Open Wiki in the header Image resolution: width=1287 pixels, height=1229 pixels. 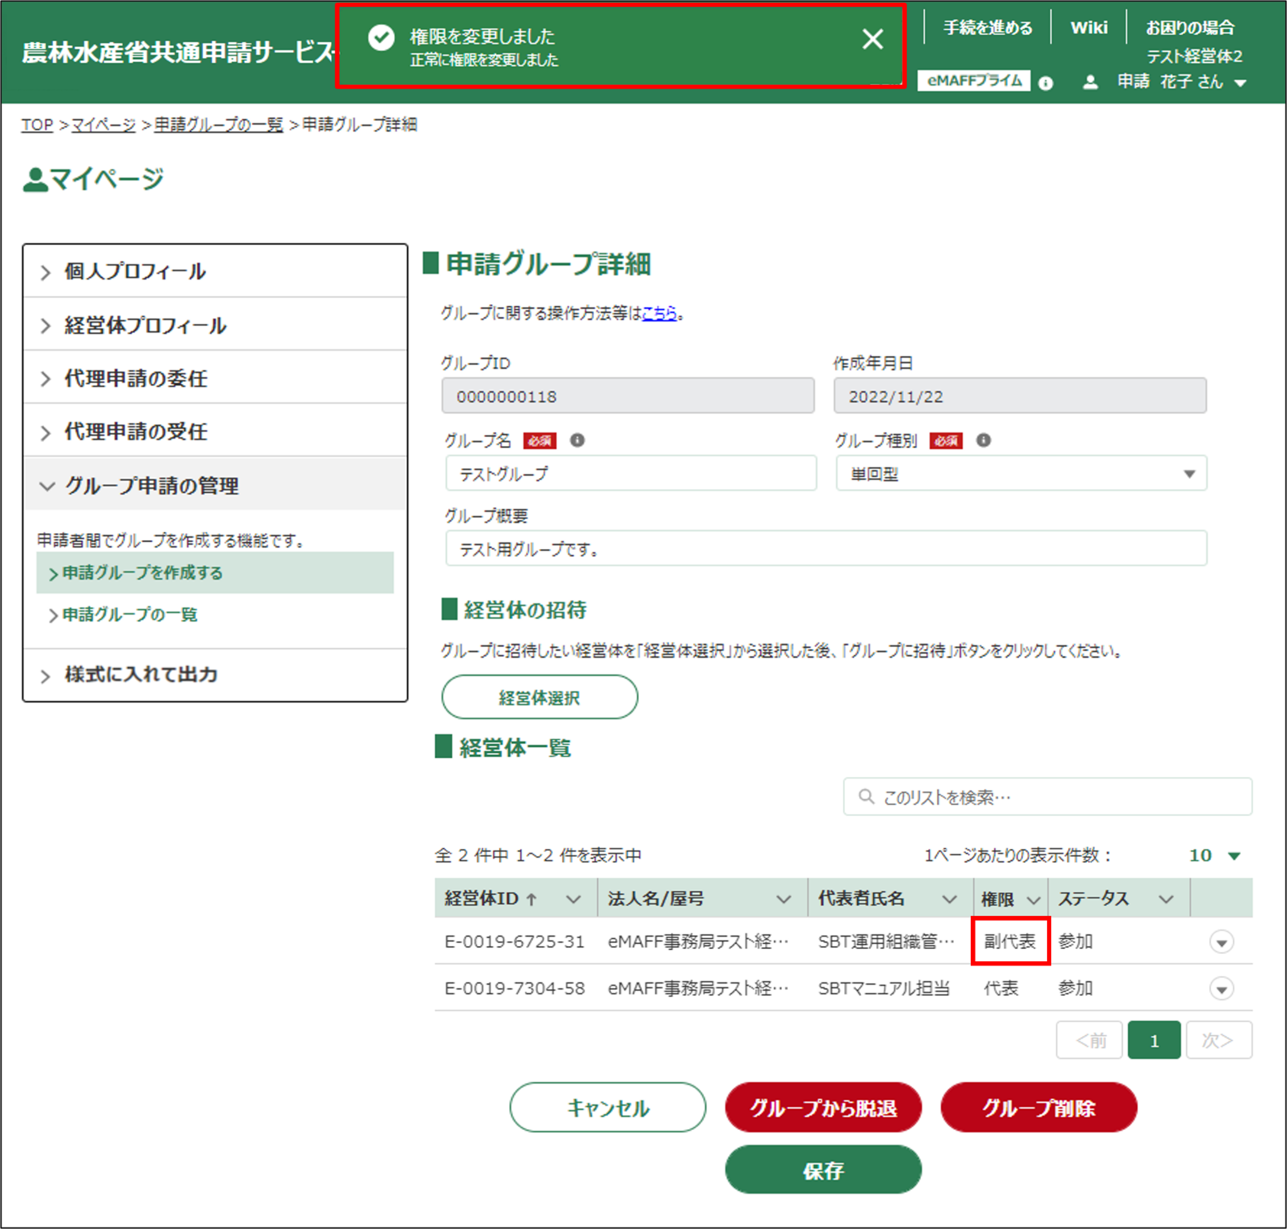tap(1089, 28)
